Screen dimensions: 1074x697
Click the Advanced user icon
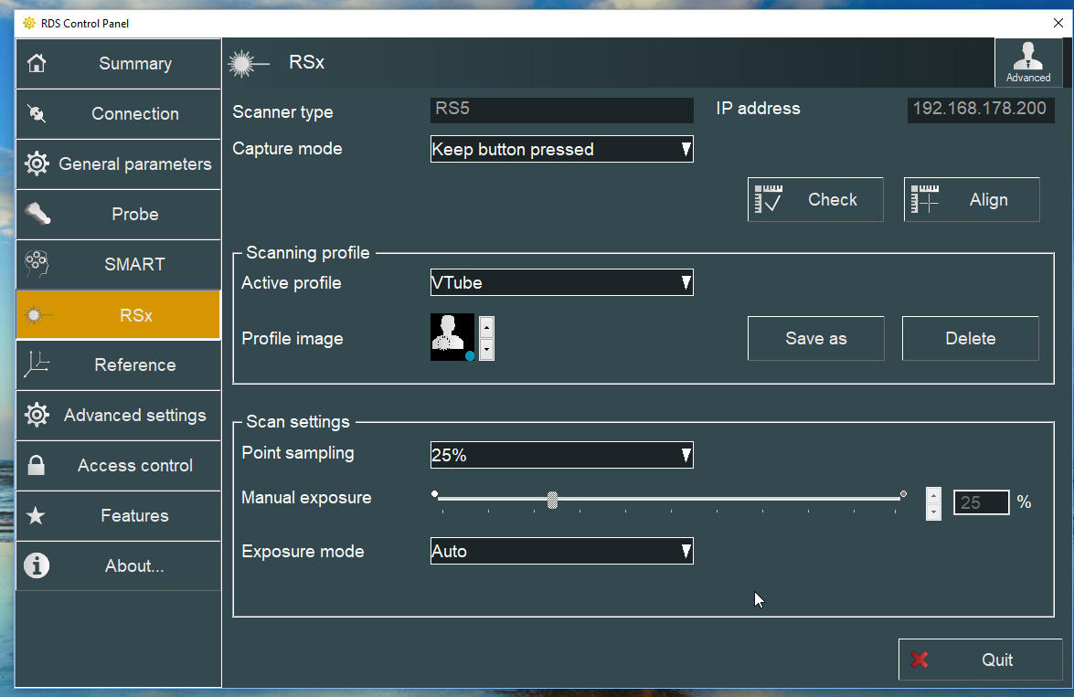(x=1028, y=57)
